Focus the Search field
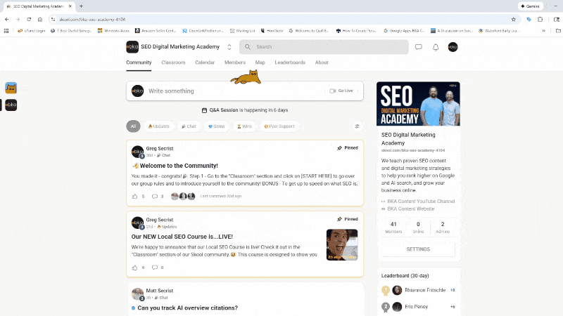Image resolution: width=563 pixels, height=316 pixels. click(x=324, y=47)
